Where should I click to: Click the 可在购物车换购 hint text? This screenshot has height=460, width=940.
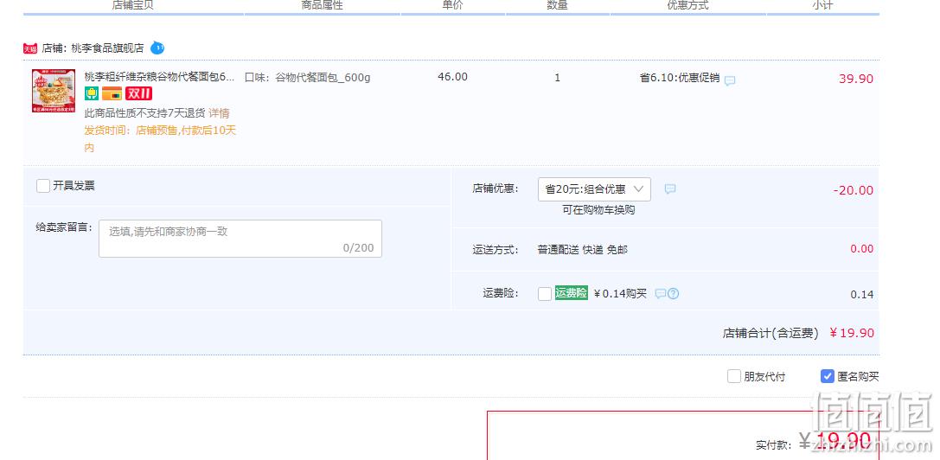tap(598, 210)
